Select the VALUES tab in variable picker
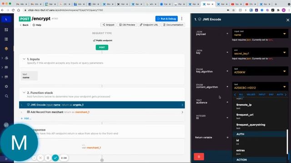The image size is (291, 163). coord(251,95)
